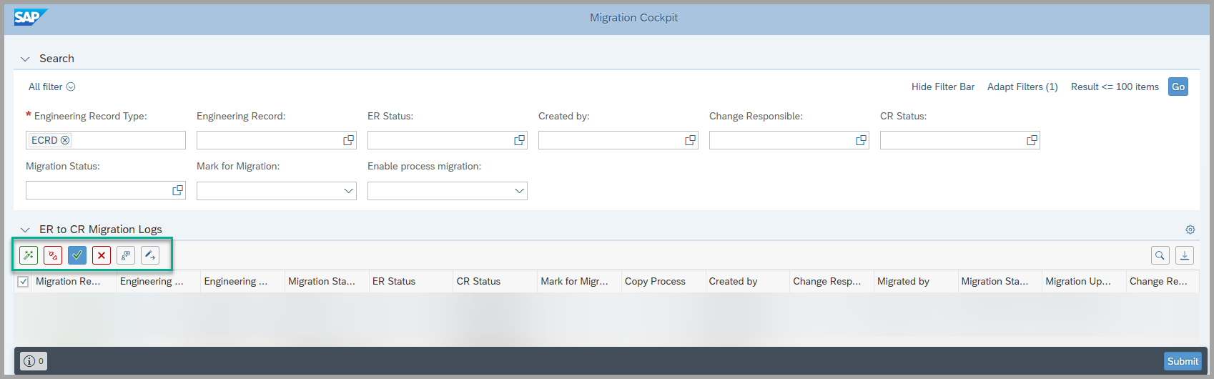Click the Submit button

click(x=1183, y=361)
